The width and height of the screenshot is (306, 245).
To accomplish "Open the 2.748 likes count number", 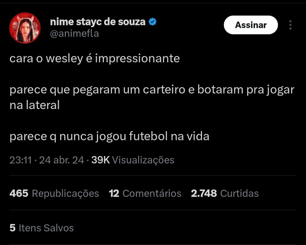I will tap(204, 193).
